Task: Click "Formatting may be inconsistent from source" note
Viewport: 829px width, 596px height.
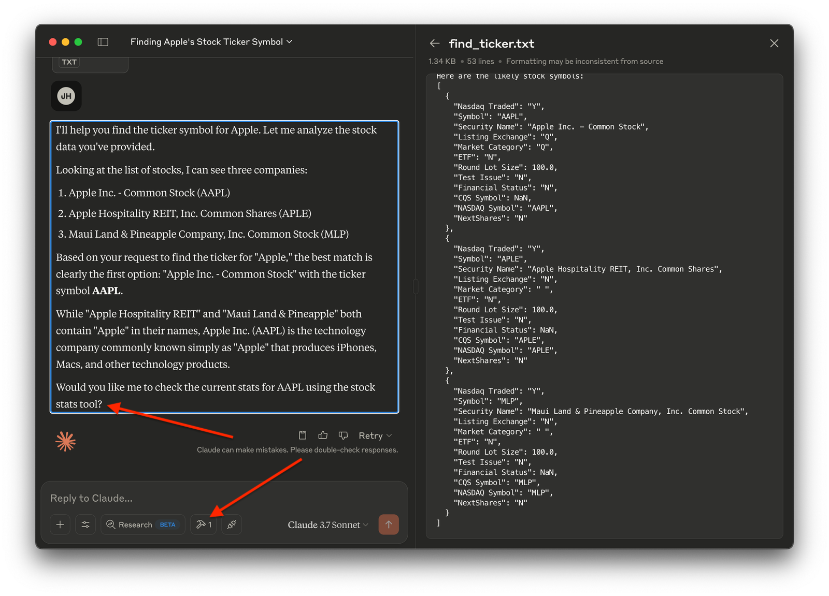Action: [584, 61]
